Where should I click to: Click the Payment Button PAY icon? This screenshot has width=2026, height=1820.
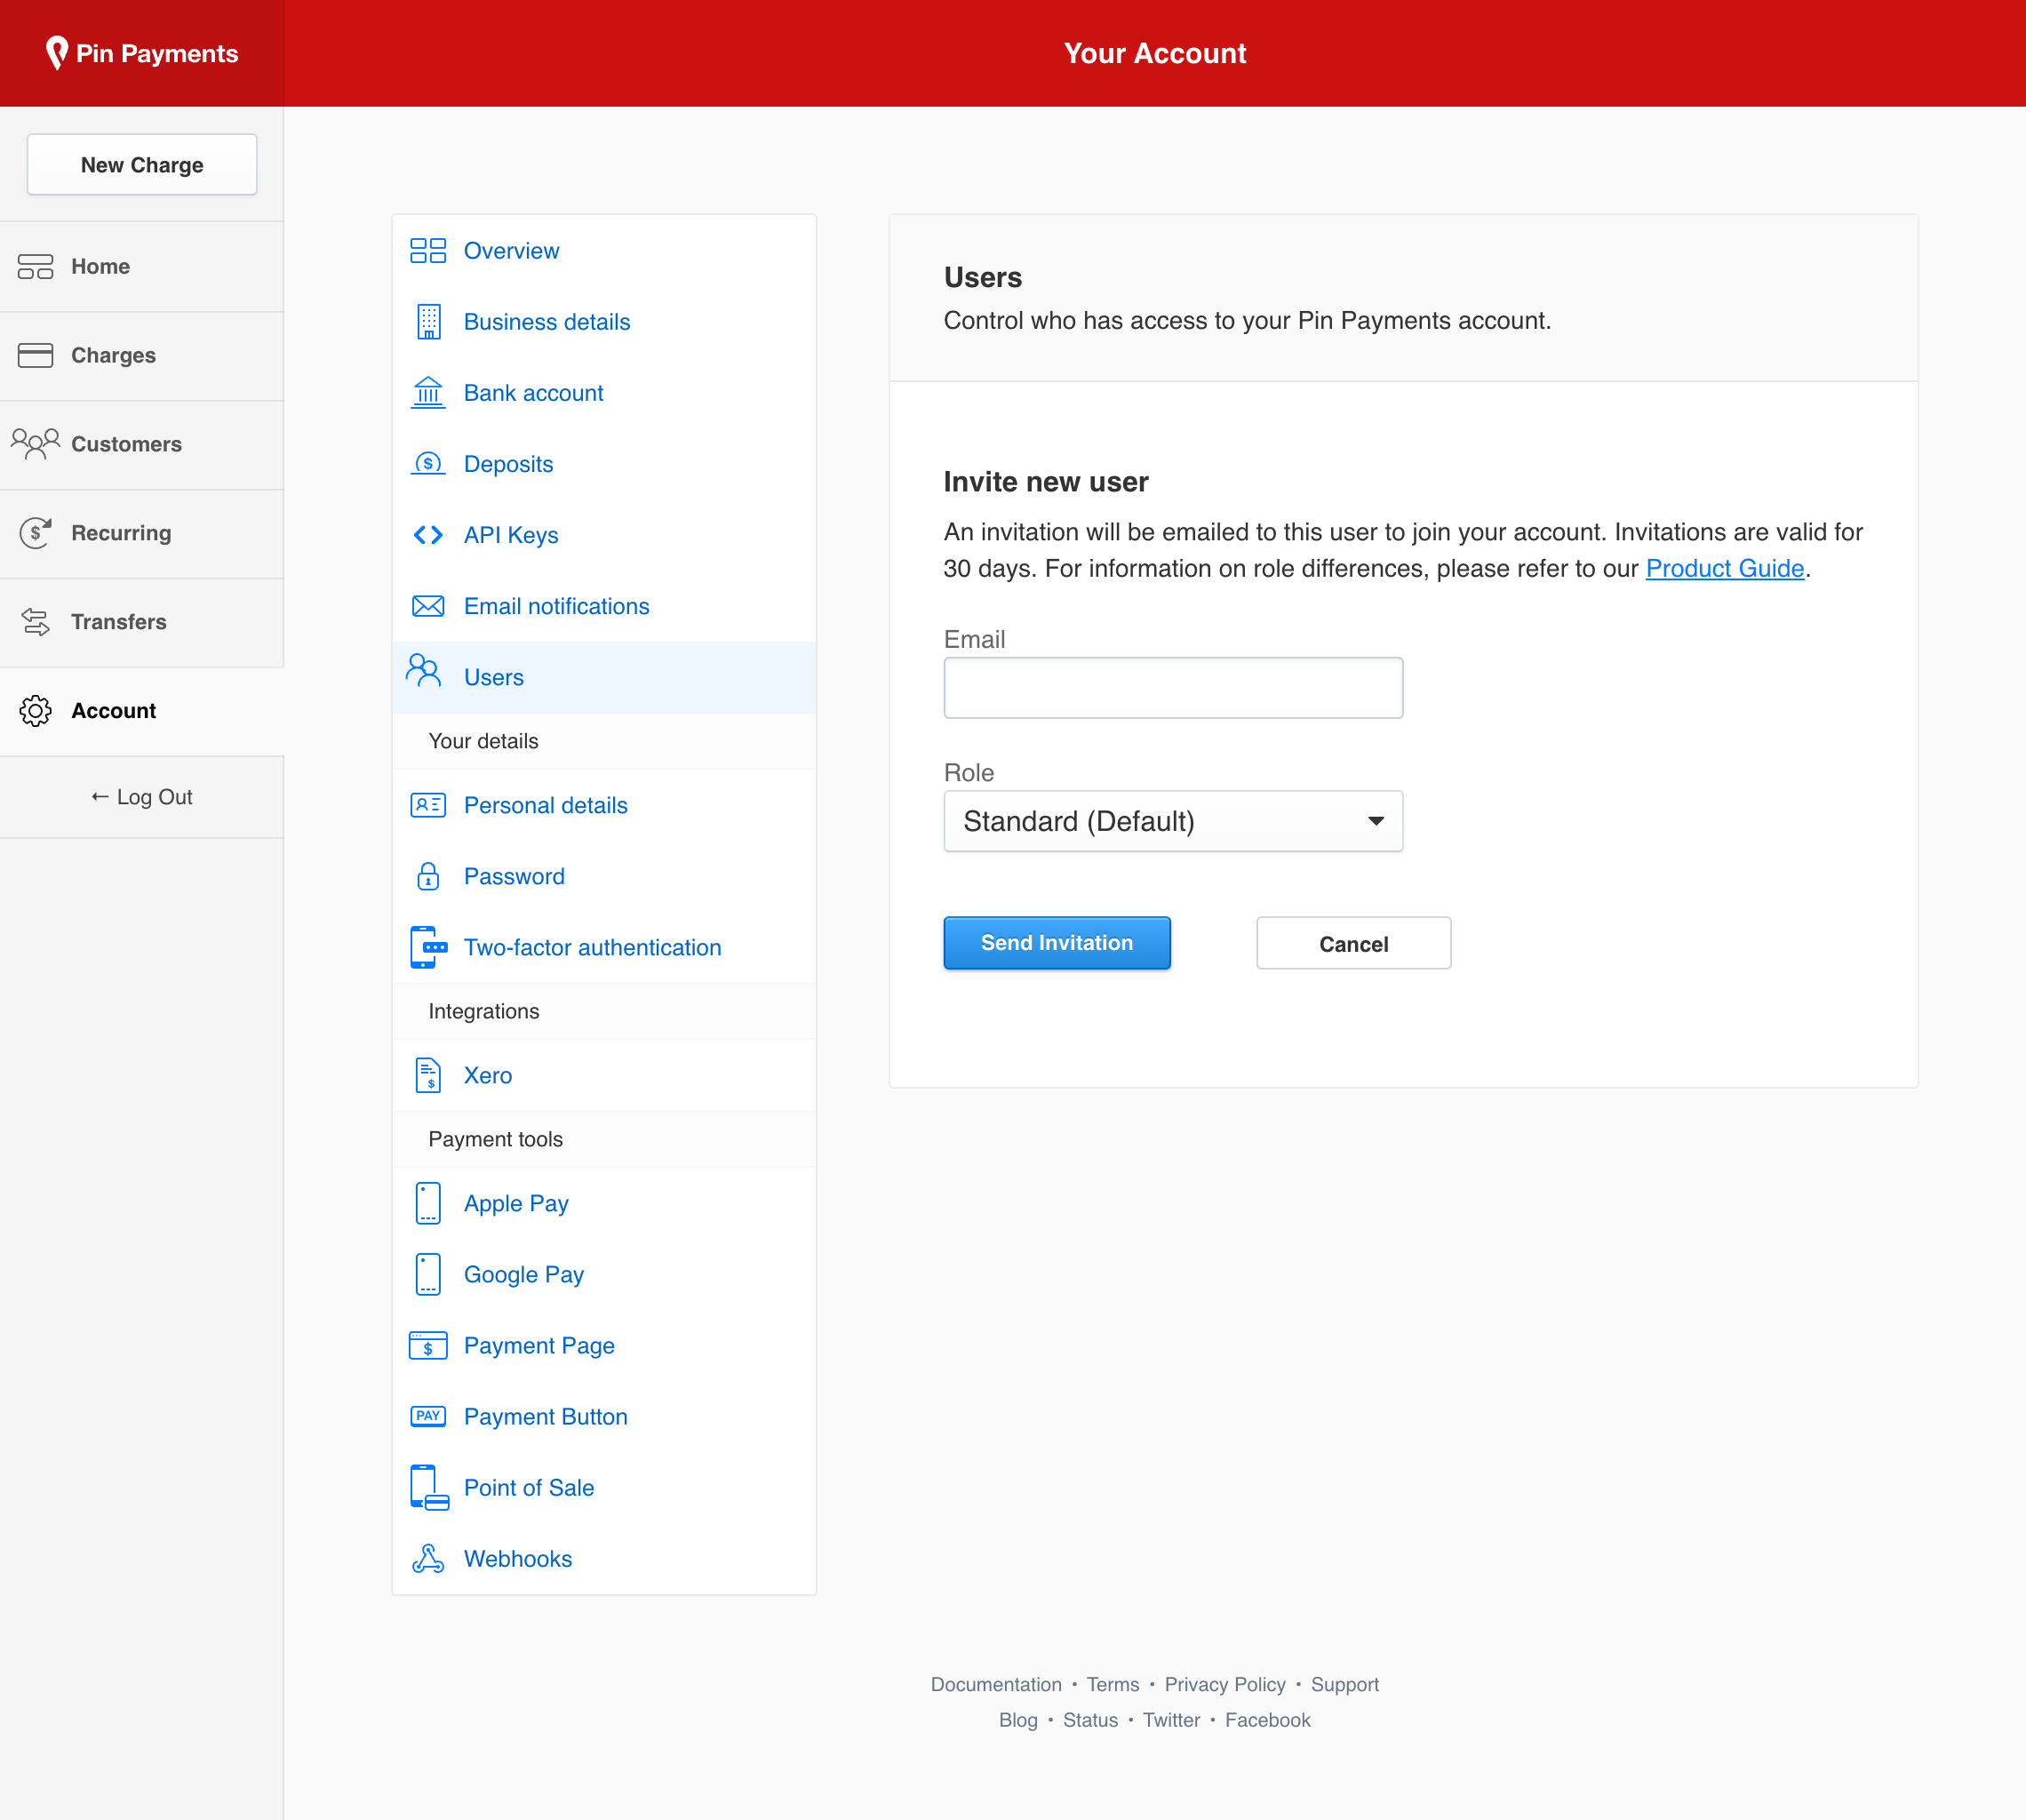[428, 1416]
